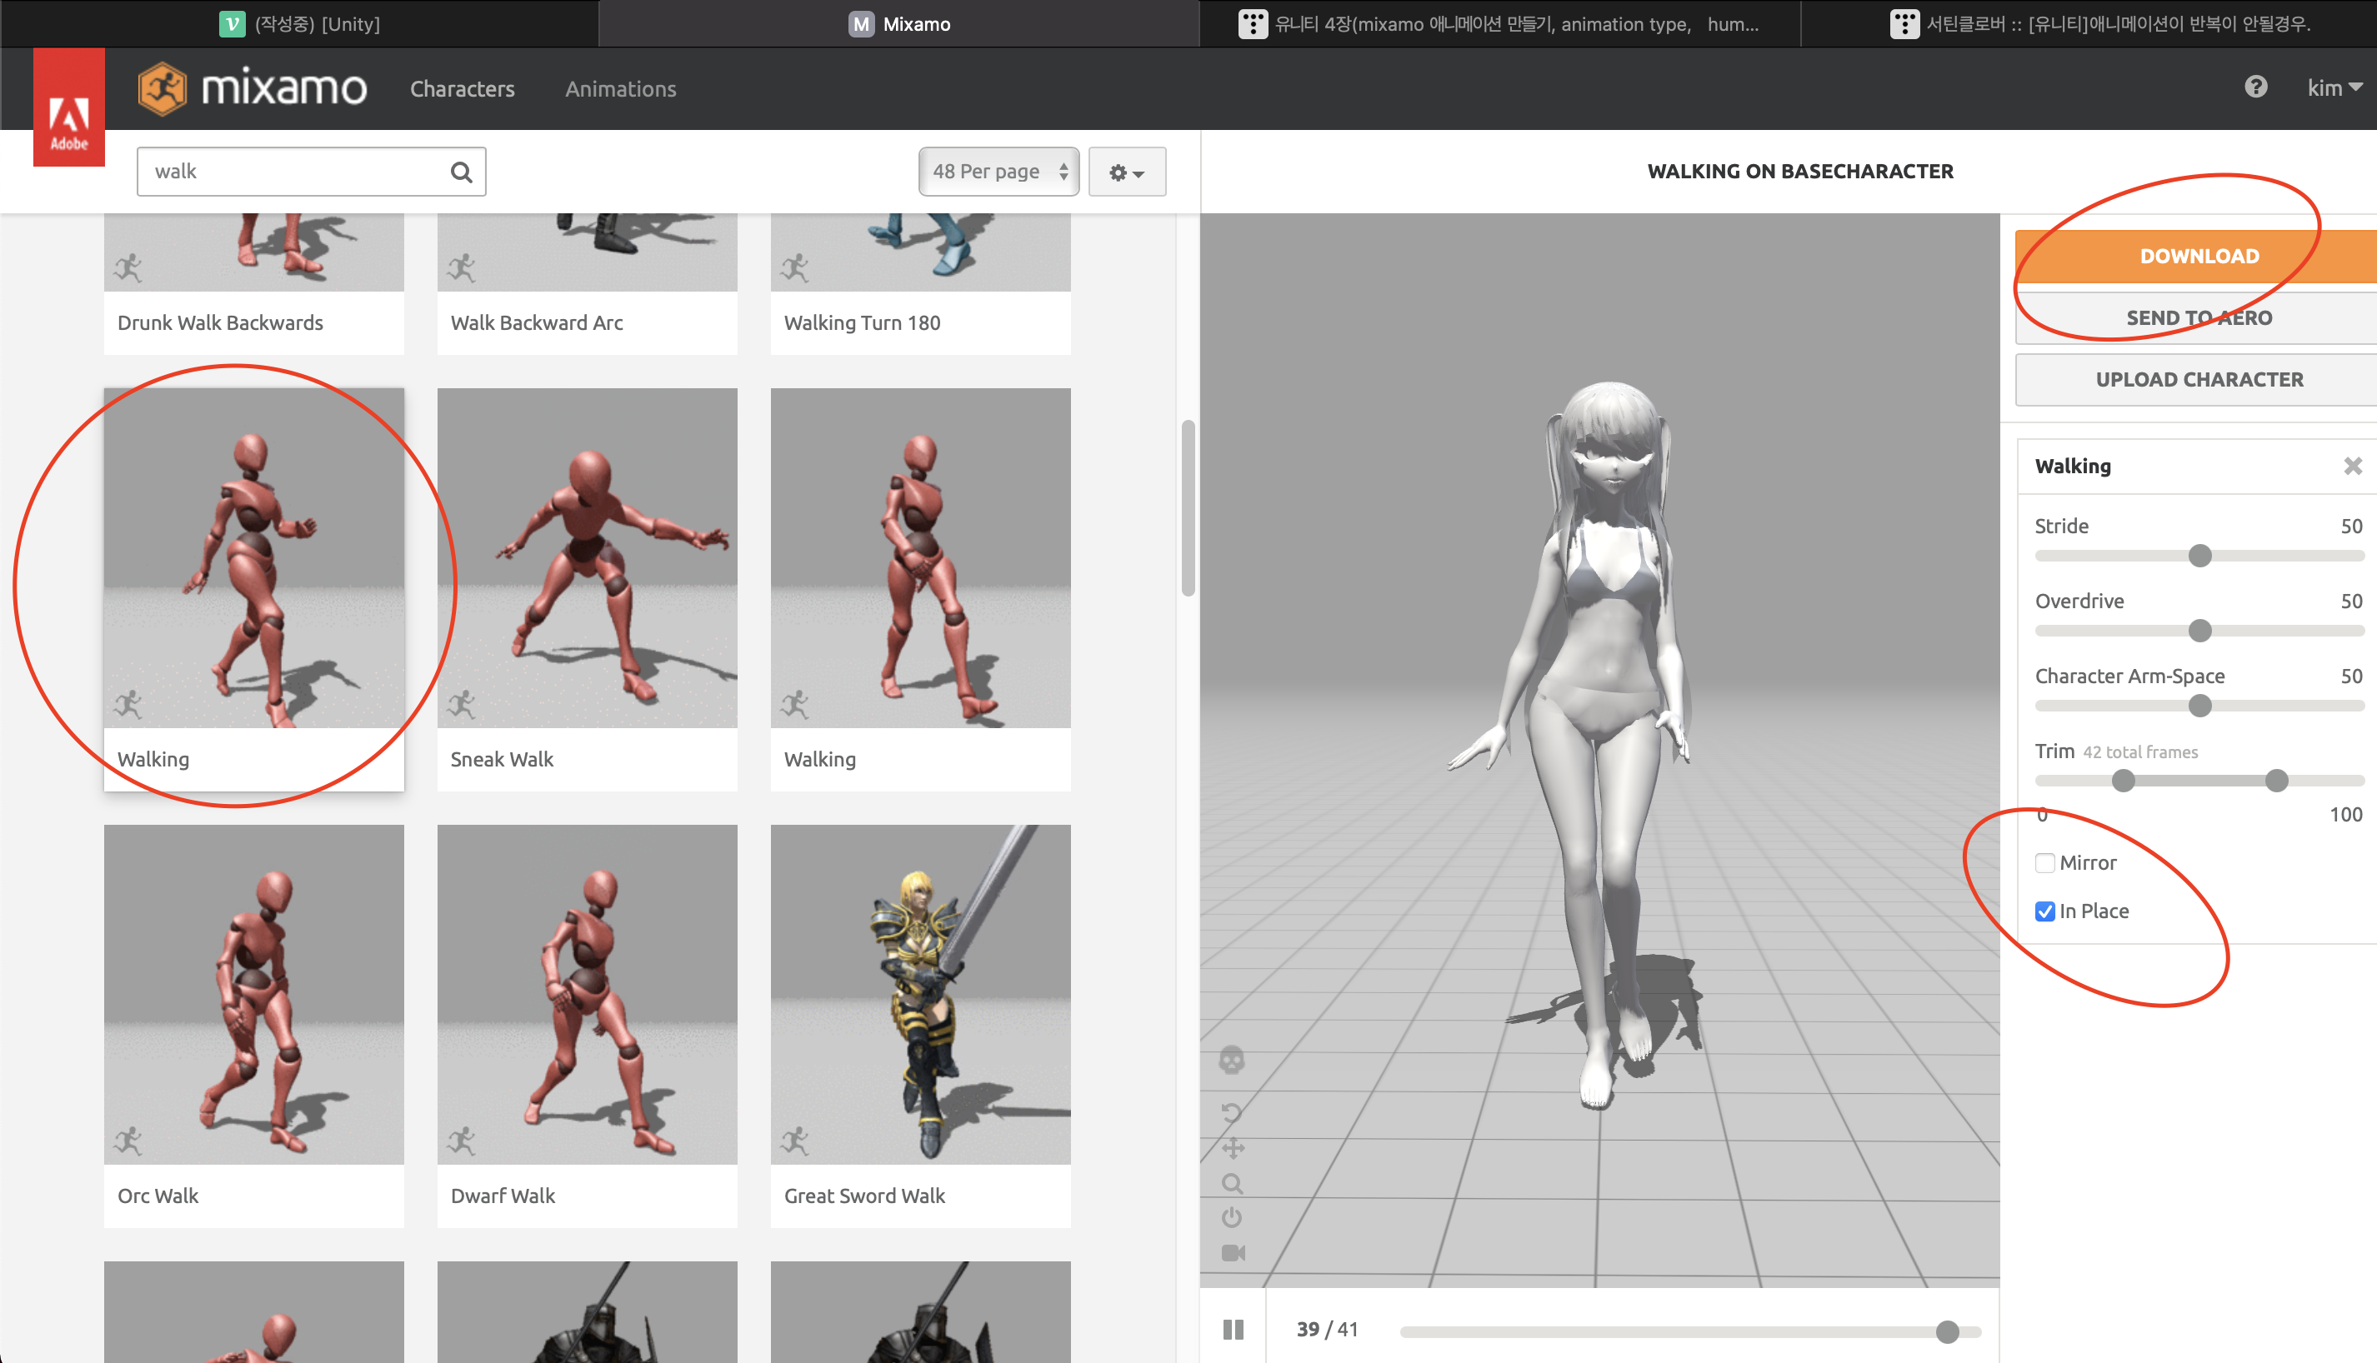
Task: Toggle skeleton view skull icon
Action: (1232, 1060)
